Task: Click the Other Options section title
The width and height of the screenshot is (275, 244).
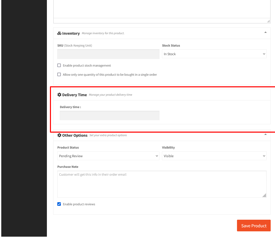Action: coord(75,135)
